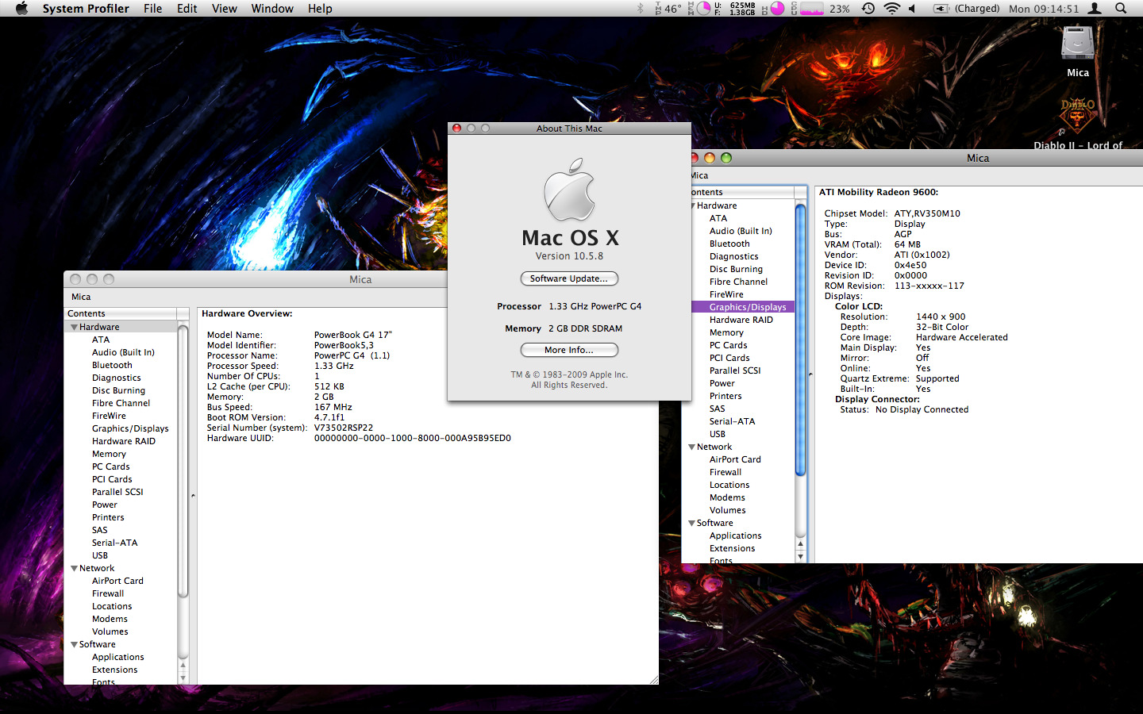Select Disc Burning in Graphics/Displays window sidebar

click(736, 269)
